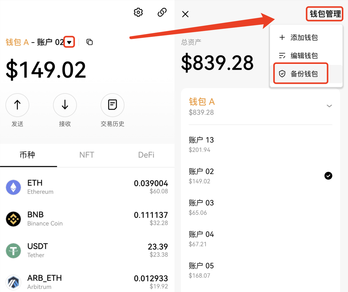Click the Arbitrum token icon
This screenshot has height=292, width=348.
(x=13, y=282)
